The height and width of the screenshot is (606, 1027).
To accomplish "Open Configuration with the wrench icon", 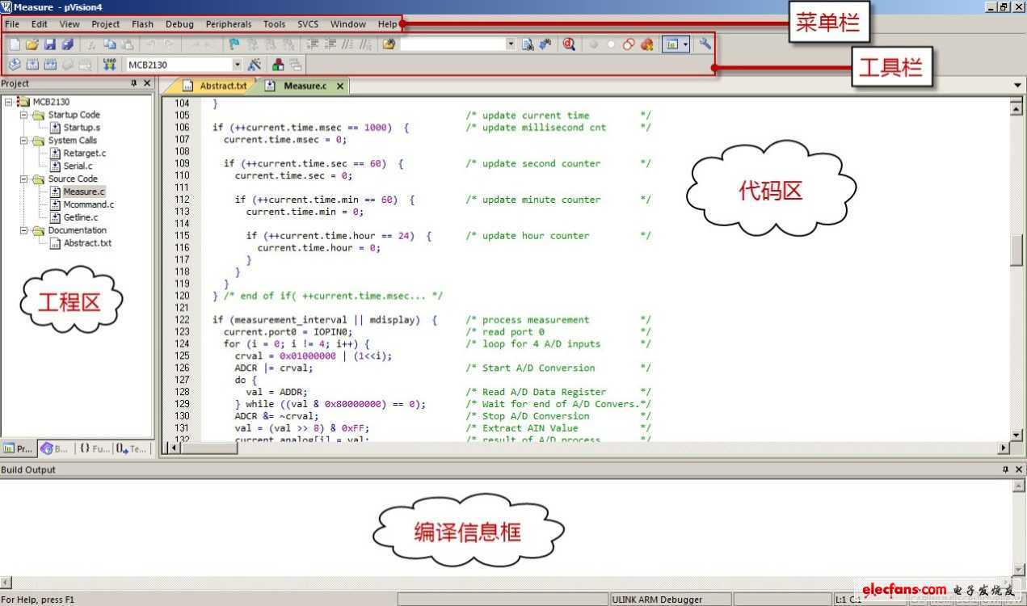I will 705,44.
